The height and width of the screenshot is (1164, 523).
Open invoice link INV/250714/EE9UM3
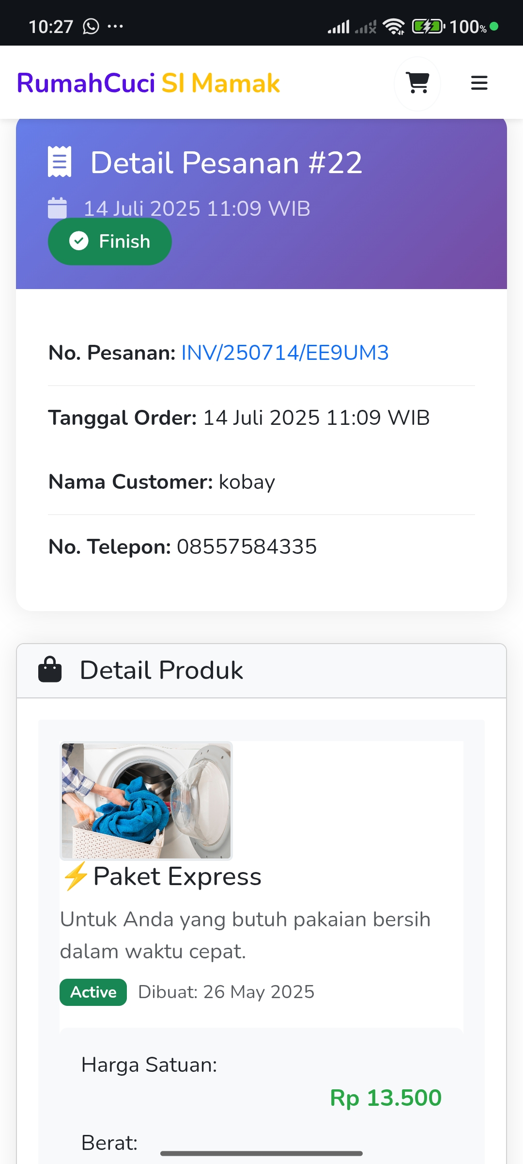285,353
